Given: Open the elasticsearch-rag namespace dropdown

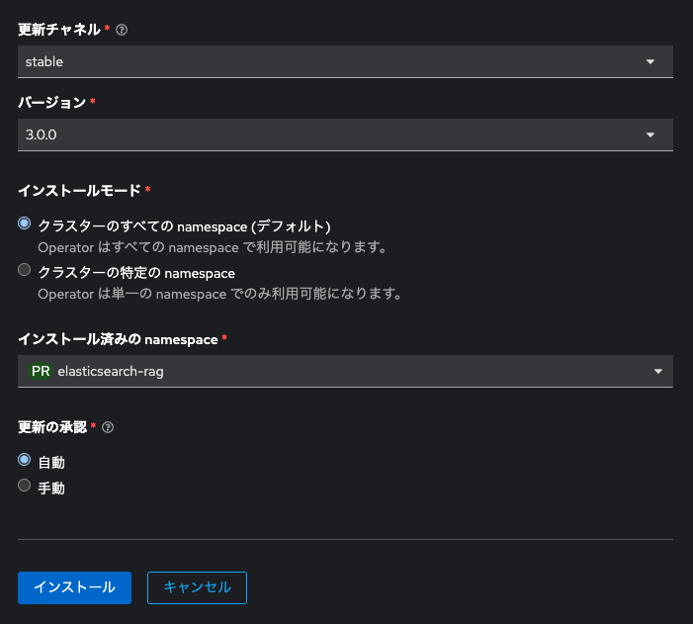Looking at the screenshot, I should tap(345, 371).
